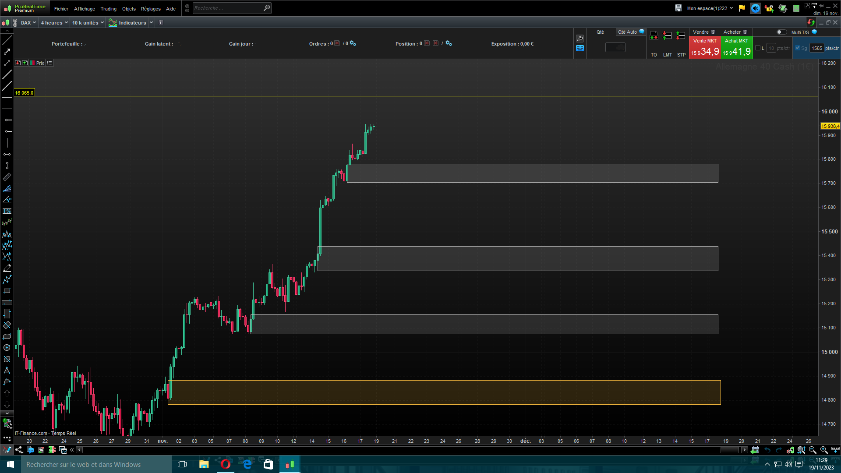Open the Affichage menu
841x473 pixels.
tap(84, 9)
